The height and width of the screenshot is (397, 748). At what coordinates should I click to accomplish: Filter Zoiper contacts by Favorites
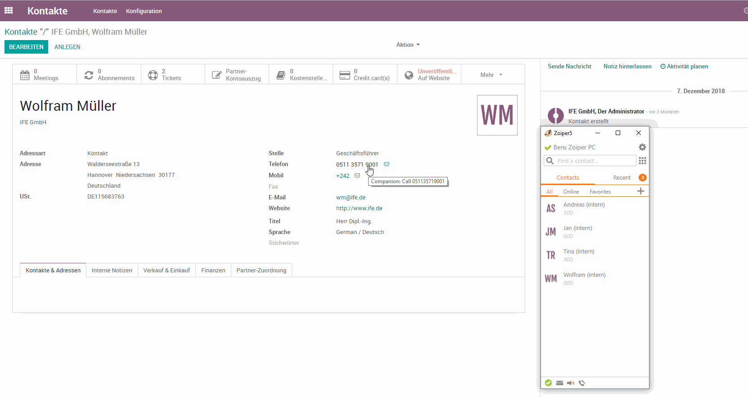600,192
